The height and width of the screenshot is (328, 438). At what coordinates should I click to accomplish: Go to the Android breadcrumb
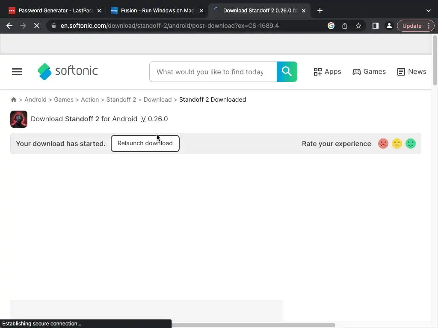tap(36, 100)
